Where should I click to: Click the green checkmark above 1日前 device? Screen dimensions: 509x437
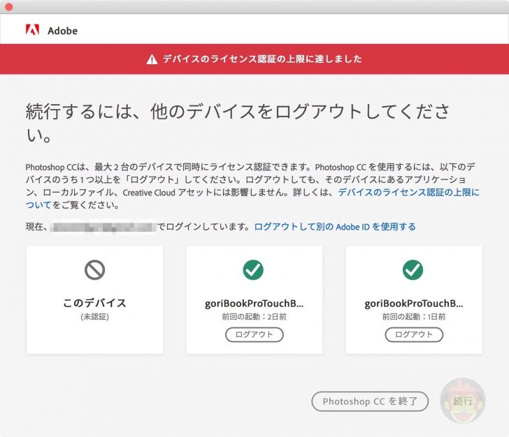tap(413, 269)
